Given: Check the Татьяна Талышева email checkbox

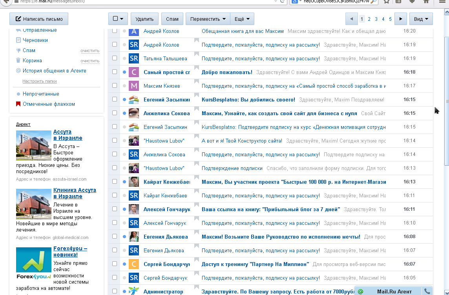Looking at the screenshot, I should click(x=115, y=58).
